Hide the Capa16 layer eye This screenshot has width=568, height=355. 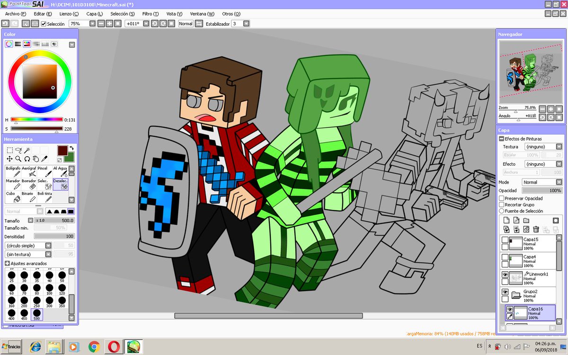pyautogui.click(x=510, y=309)
